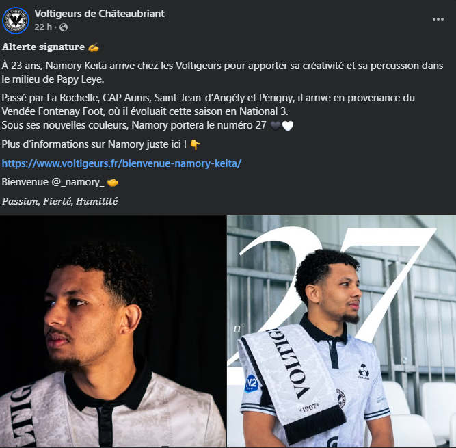This screenshot has width=456, height=448.
Task: Click the "Passion, Fierté, Humilité" slogan
Action: pos(60,201)
